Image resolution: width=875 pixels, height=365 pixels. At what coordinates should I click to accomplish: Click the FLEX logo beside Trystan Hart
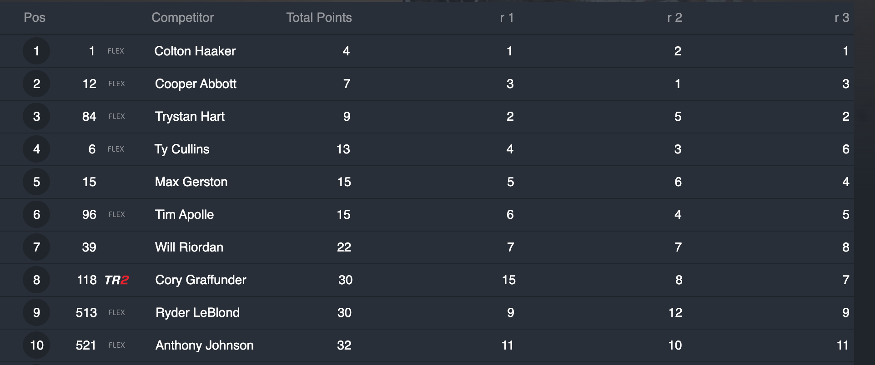(116, 117)
